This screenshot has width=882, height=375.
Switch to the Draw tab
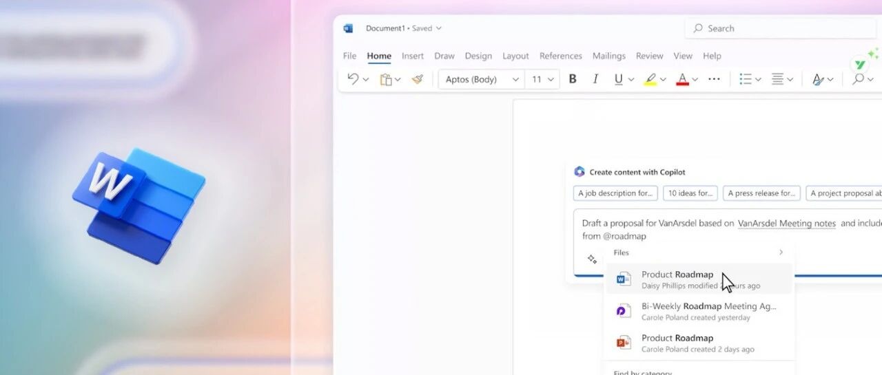(444, 56)
